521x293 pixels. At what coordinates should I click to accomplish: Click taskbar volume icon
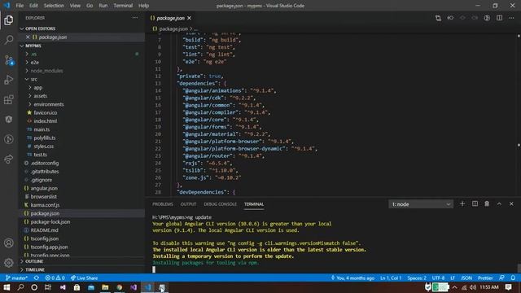[x=472, y=287]
